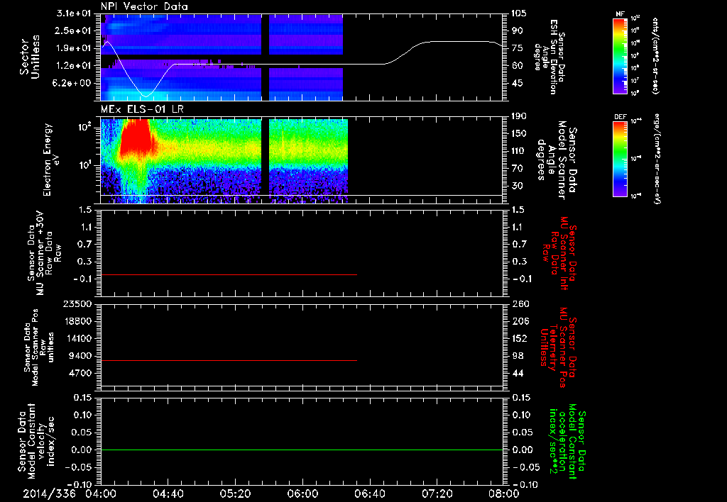Click the red high-flux burst in ELS spectrogram
The height and width of the screenshot is (502, 727).
tap(136, 139)
